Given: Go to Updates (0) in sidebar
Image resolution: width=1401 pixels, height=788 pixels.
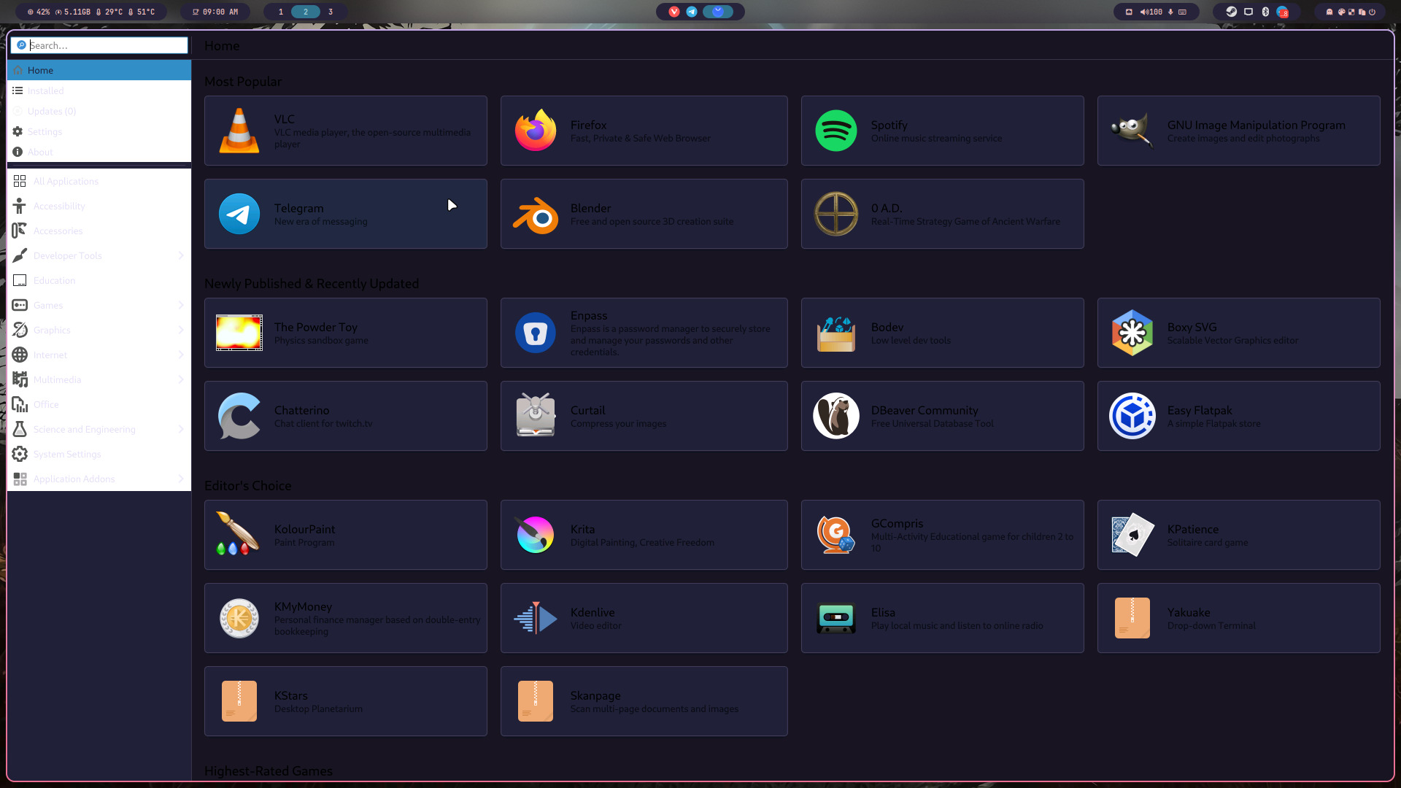Looking at the screenshot, I should [51, 111].
